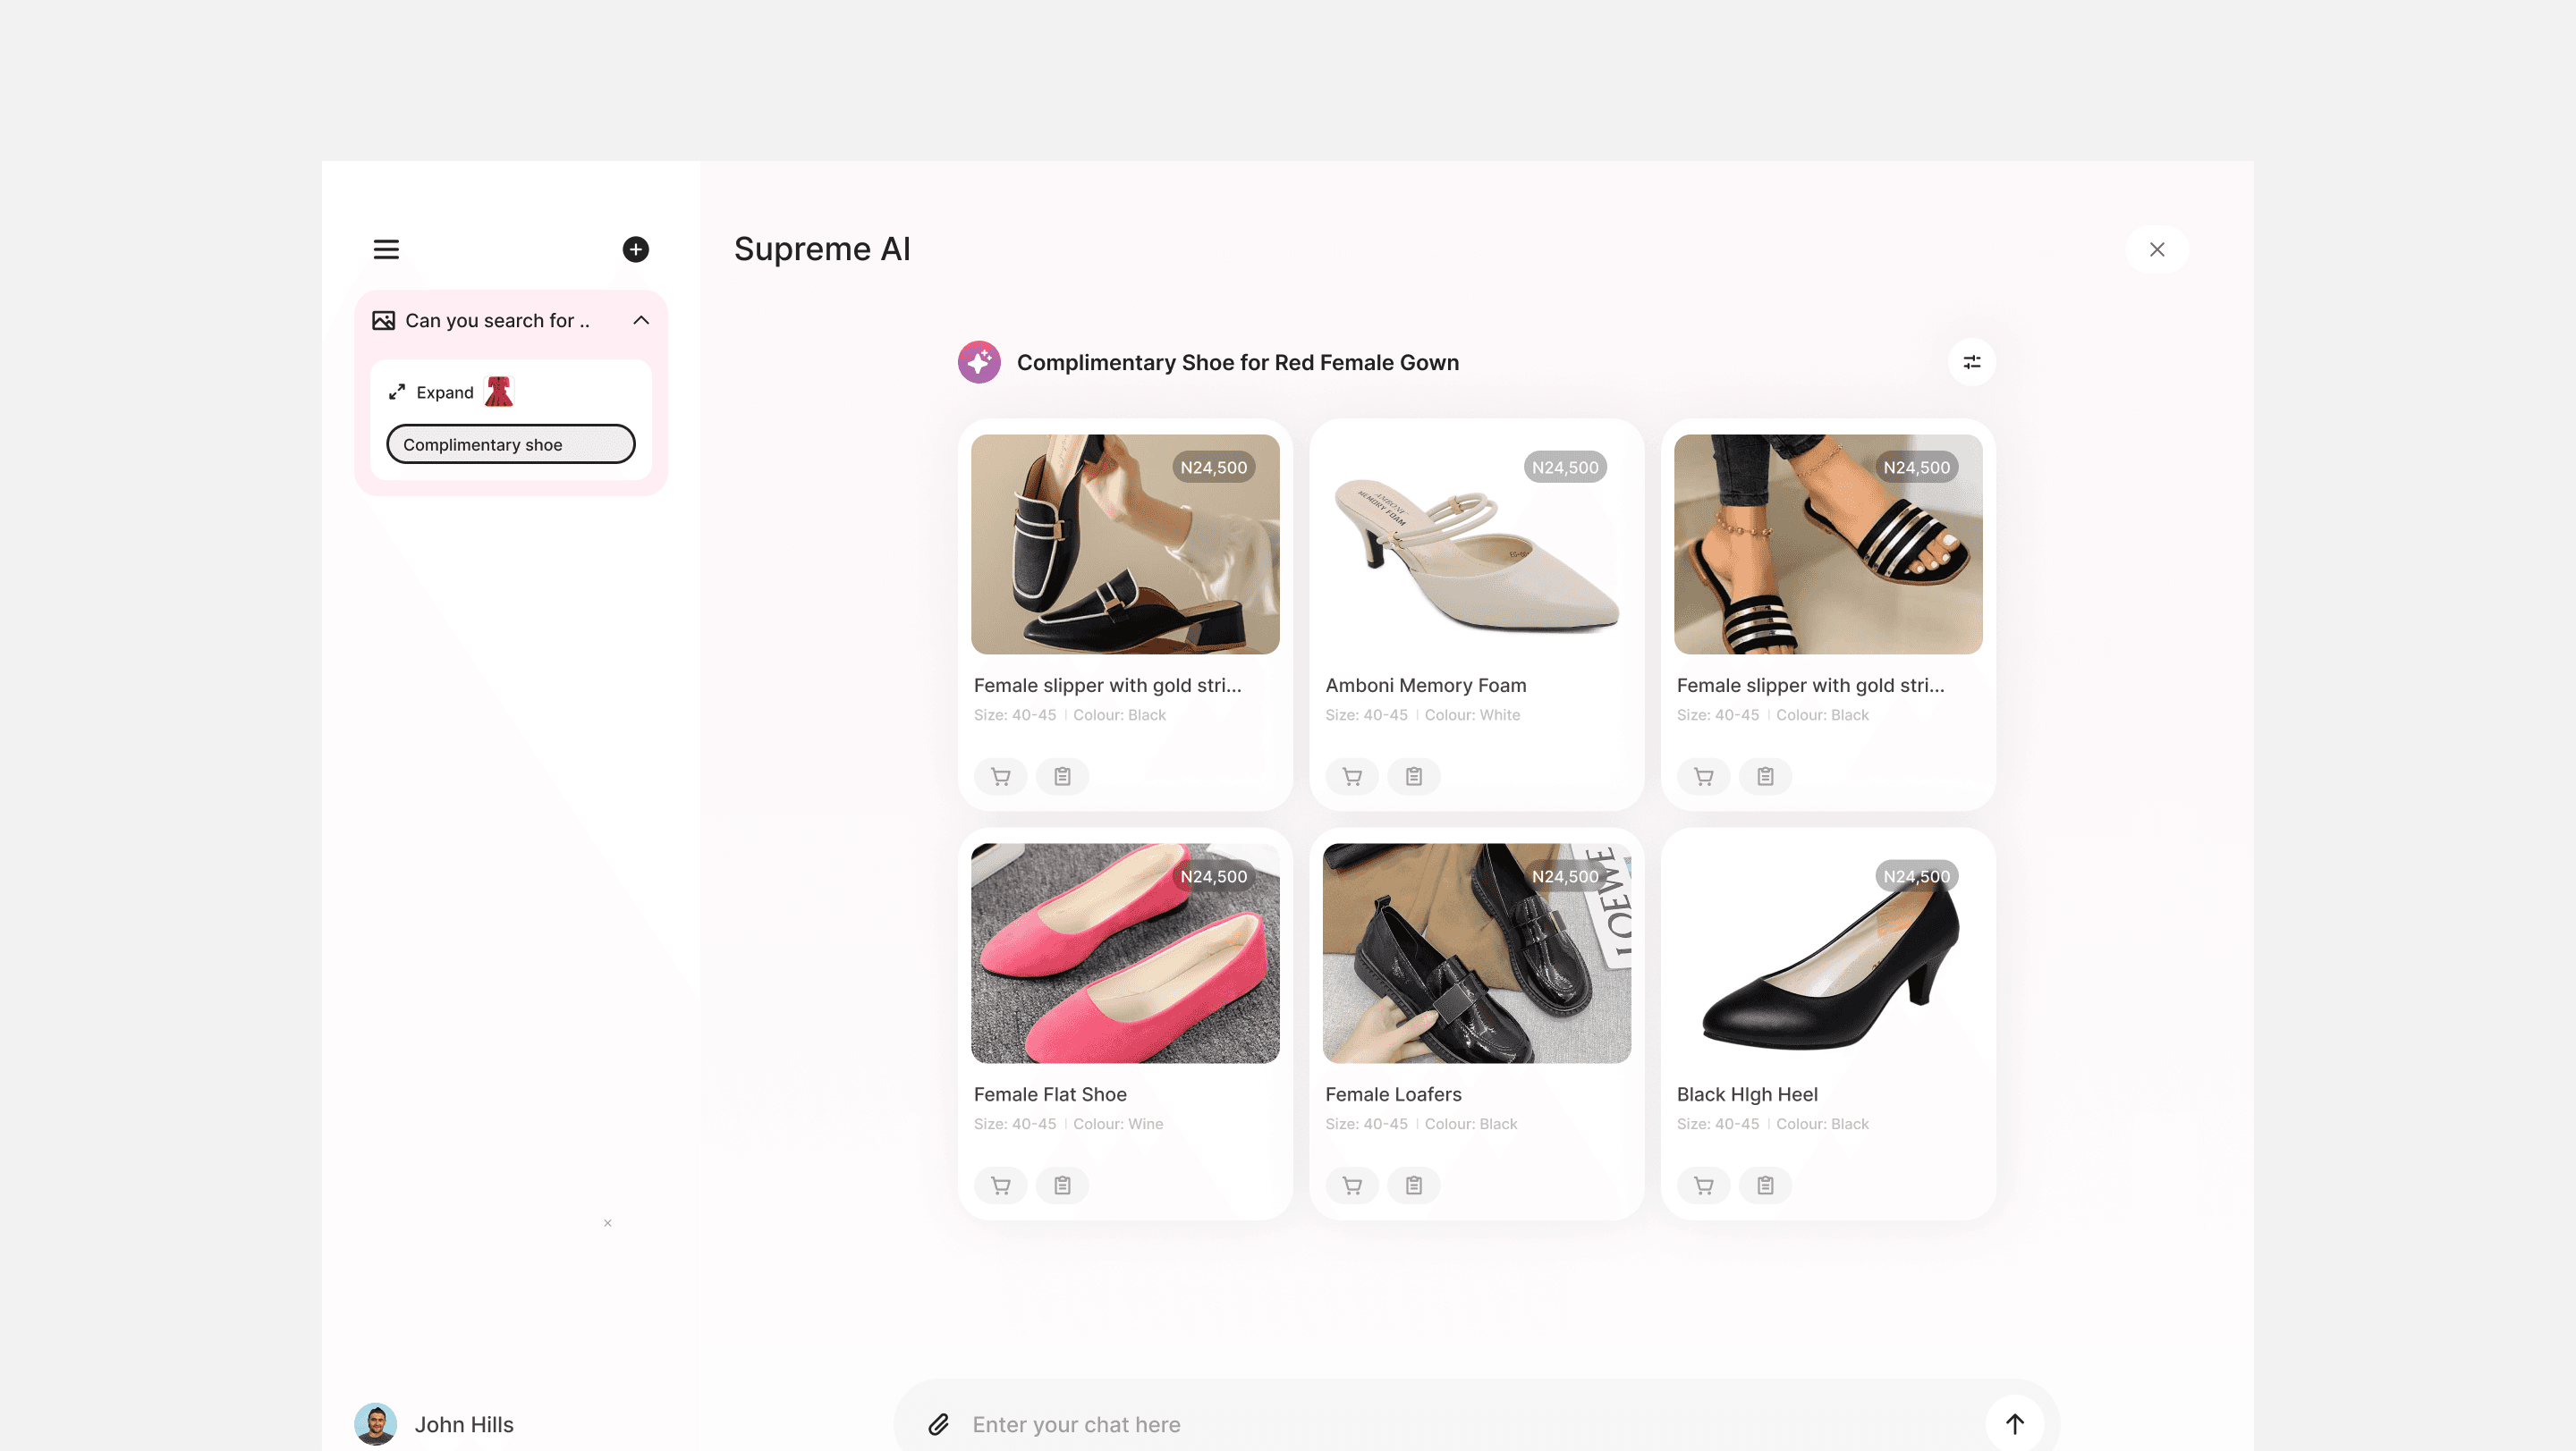Open filter settings for shoe results

pos(1971,363)
